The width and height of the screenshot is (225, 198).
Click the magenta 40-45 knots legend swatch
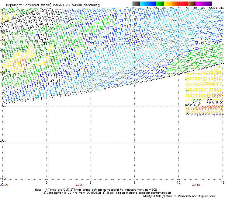point(199,4)
